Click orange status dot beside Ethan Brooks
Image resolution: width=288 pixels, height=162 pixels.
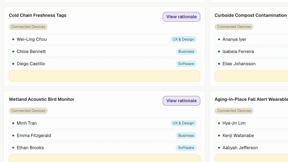[13, 148]
